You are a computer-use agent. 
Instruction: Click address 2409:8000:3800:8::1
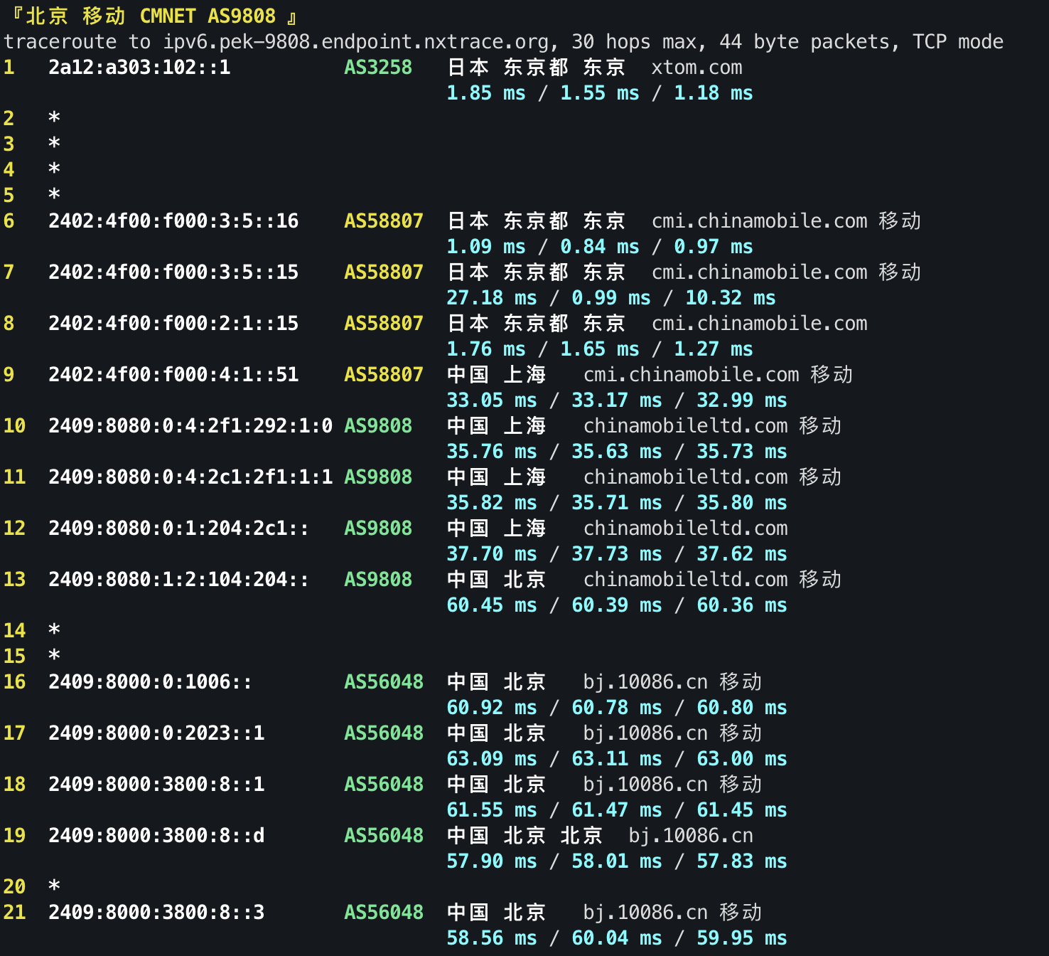(x=156, y=785)
